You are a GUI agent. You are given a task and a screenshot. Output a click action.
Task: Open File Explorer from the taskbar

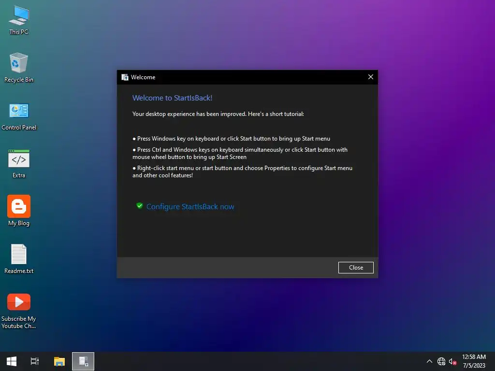[x=59, y=361]
